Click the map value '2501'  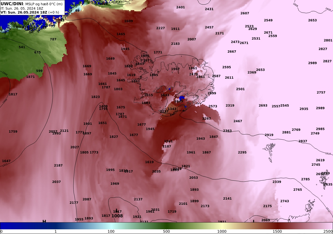[x=240, y=89]
